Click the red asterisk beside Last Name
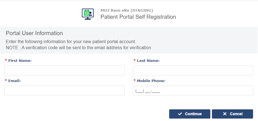 135,60
